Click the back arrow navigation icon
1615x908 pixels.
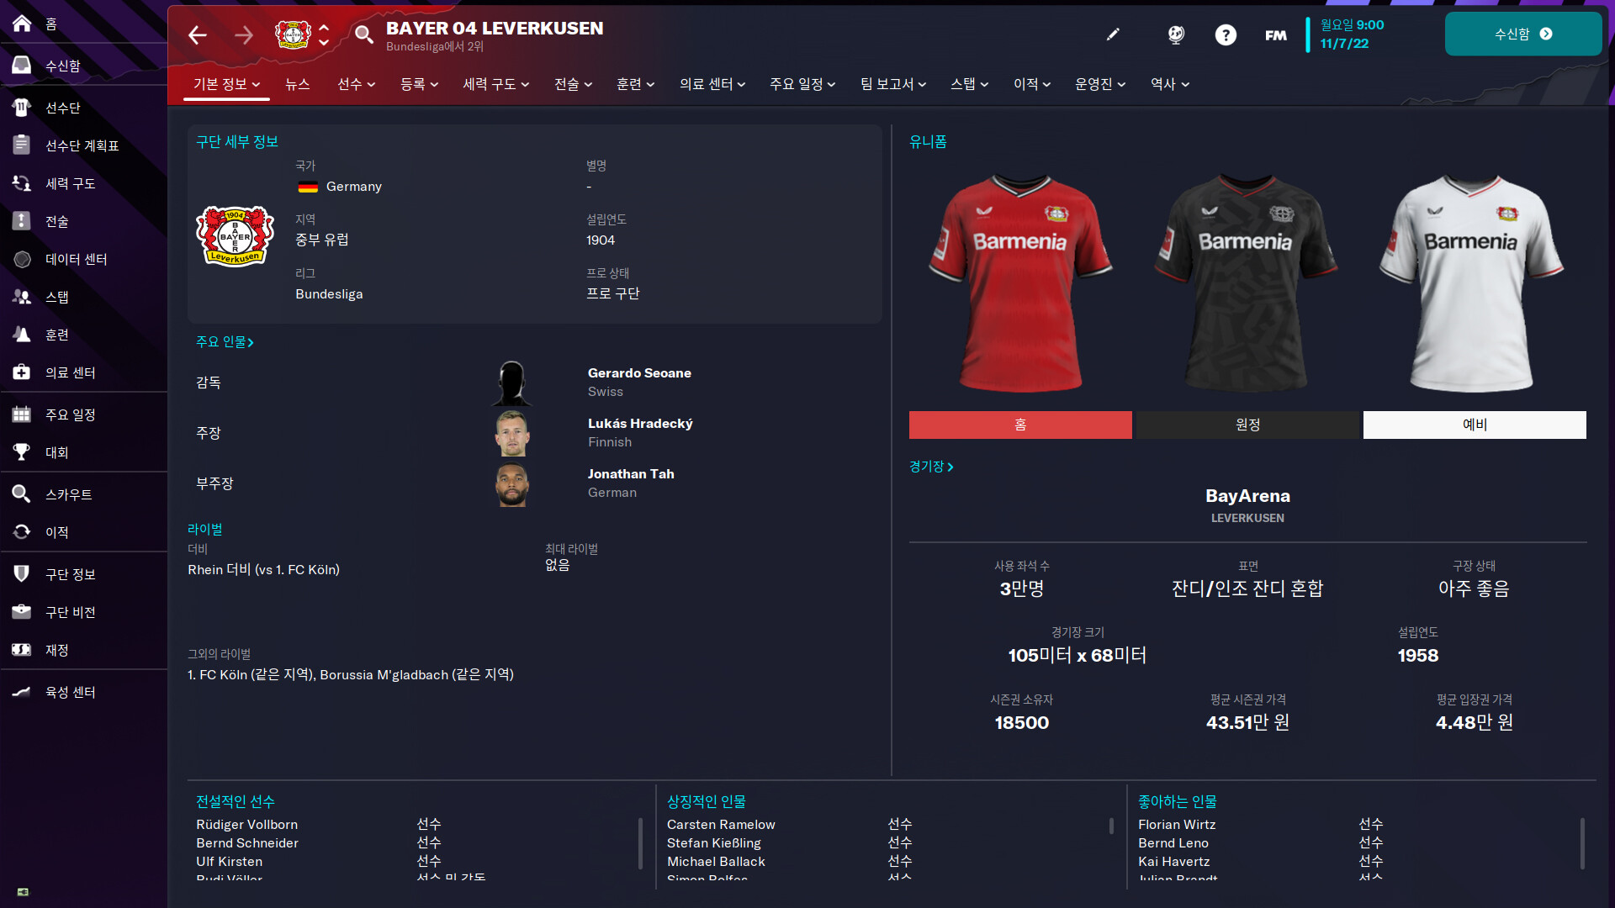point(198,34)
